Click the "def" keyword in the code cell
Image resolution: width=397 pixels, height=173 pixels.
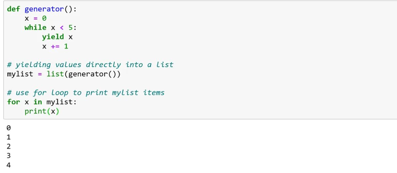tap(13, 9)
